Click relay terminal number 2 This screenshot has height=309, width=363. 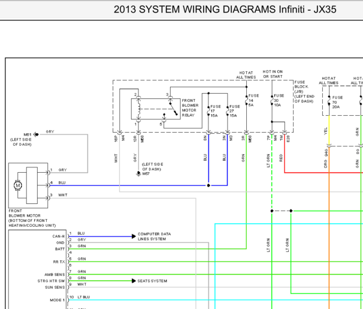[x=135, y=95]
